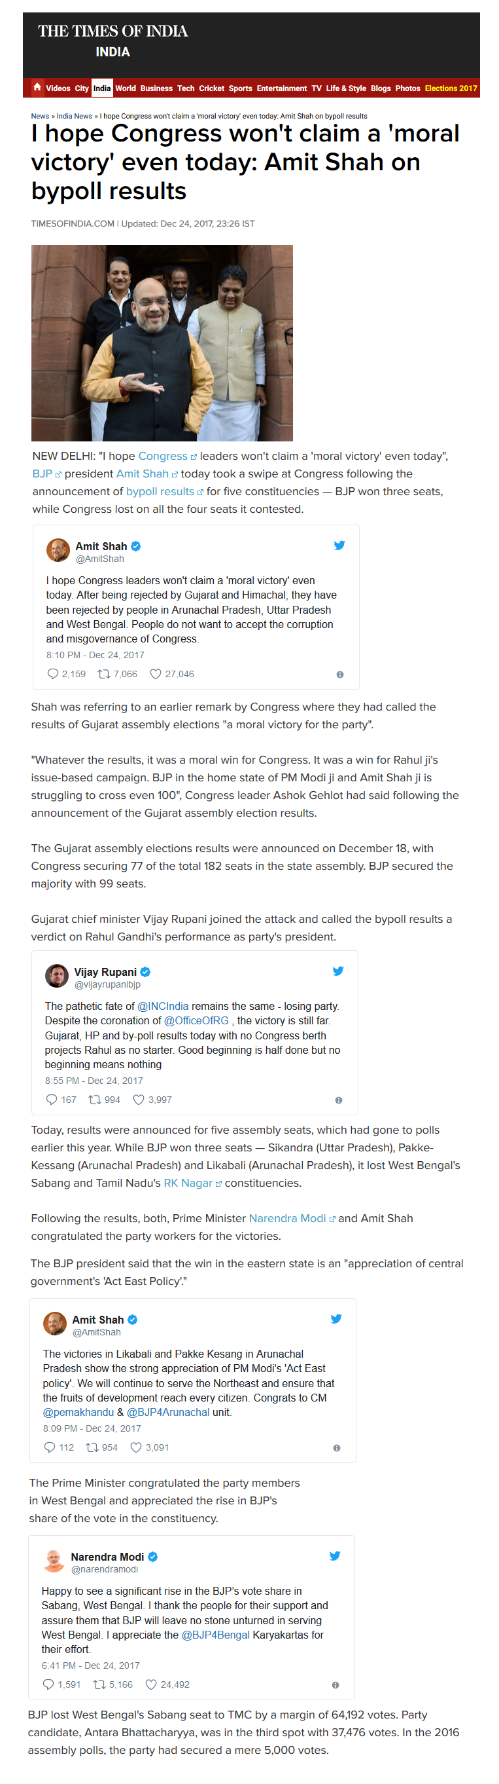Screen dimensions: 499x1784
Task: Click like heart on Narendra Modi's tweet
Action: 150,1684
